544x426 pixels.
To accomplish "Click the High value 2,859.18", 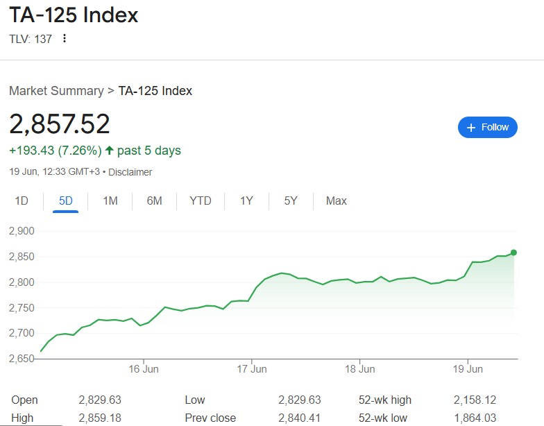I will (100, 418).
